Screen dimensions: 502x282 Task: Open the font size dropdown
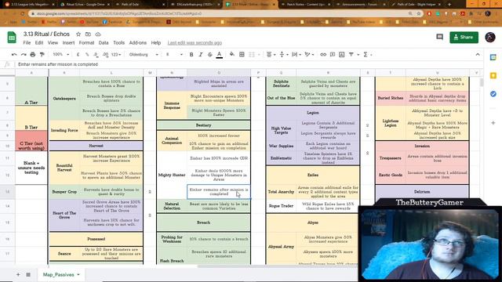174,55
